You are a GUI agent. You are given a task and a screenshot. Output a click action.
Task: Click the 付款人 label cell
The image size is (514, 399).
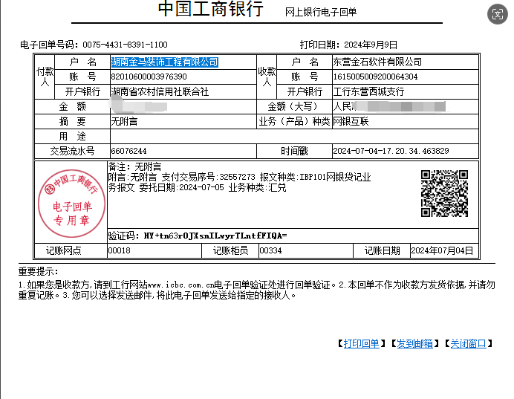[x=45, y=77]
